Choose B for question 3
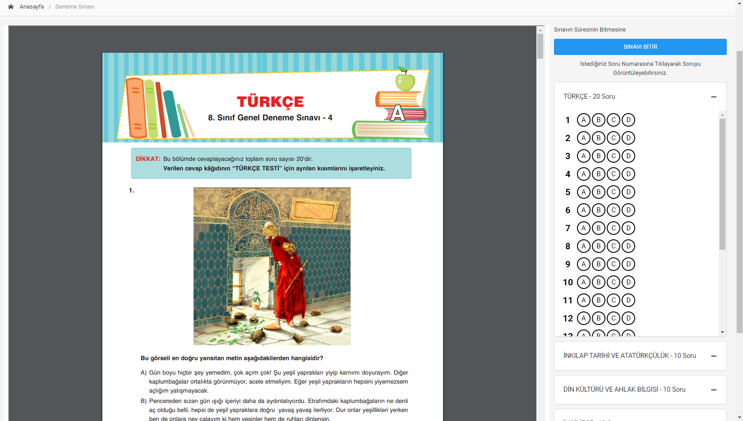 click(599, 156)
